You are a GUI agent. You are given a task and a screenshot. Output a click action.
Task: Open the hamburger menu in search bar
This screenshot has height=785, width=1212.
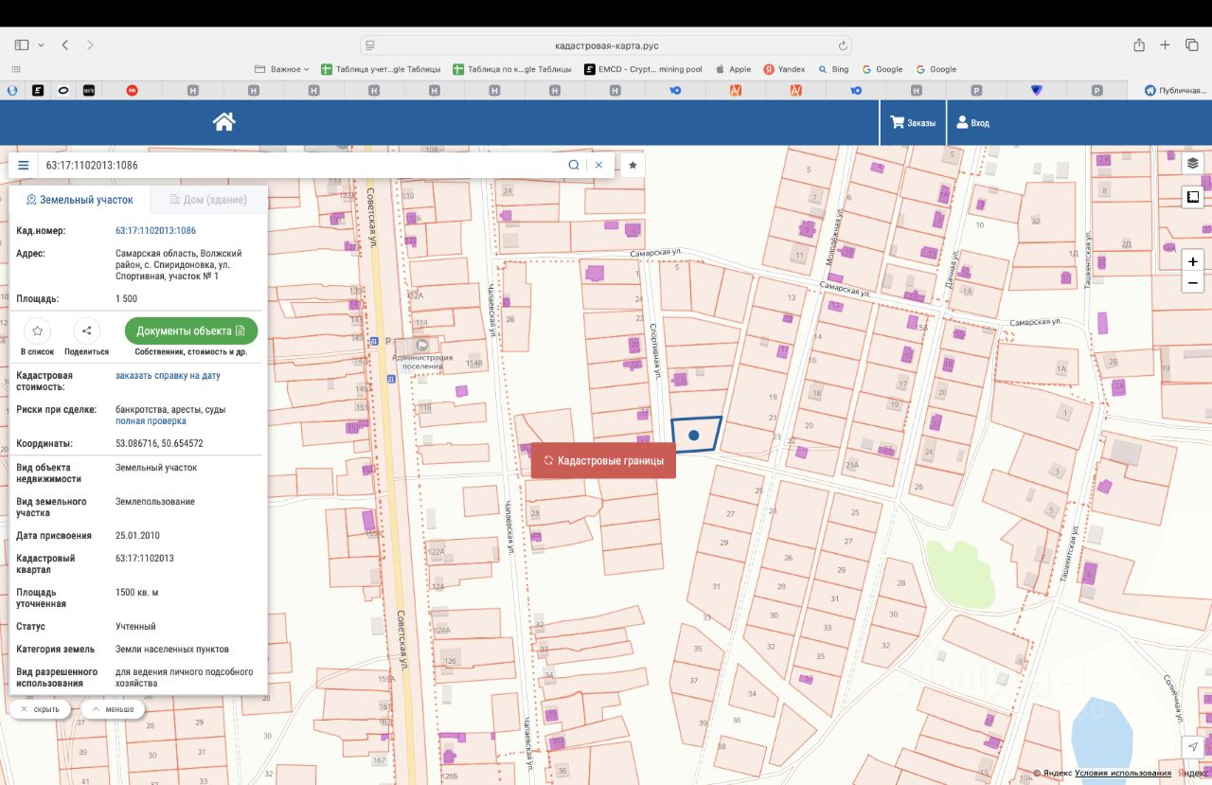(24, 165)
